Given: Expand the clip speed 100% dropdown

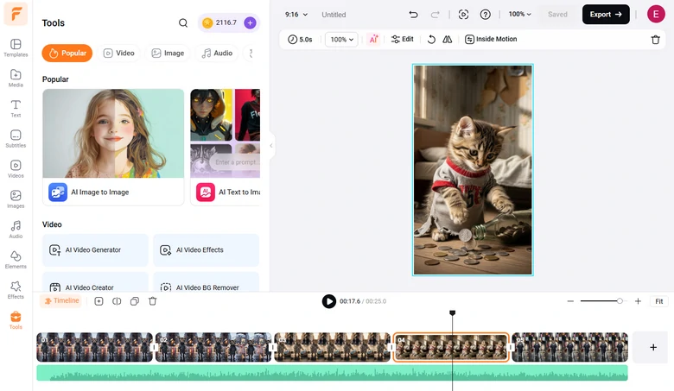Looking at the screenshot, I should [341, 40].
